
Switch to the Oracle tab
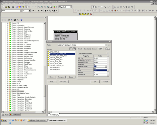pyautogui.click(x=80, y=49)
